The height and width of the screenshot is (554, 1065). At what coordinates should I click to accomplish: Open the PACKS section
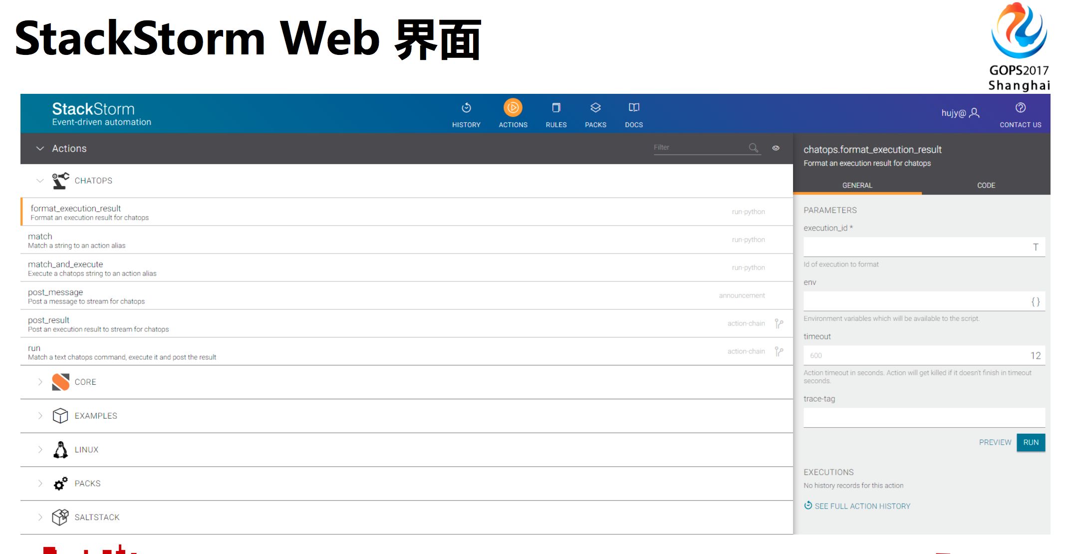pos(595,114)
